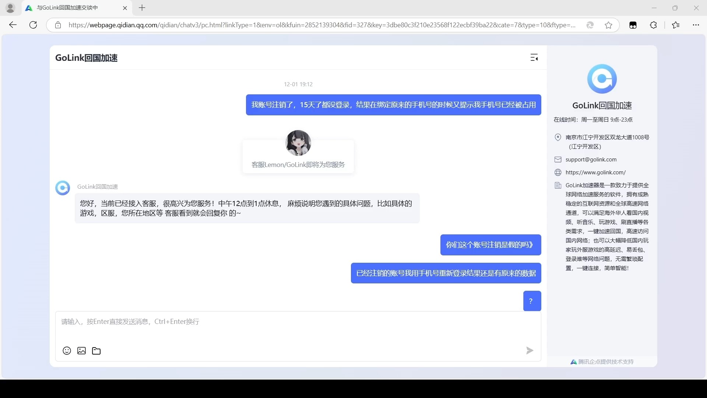View site information lock icon
Image resolution: width=707 pixels, height=398 pixels.
pyautogui.click(x=58, y=25)
